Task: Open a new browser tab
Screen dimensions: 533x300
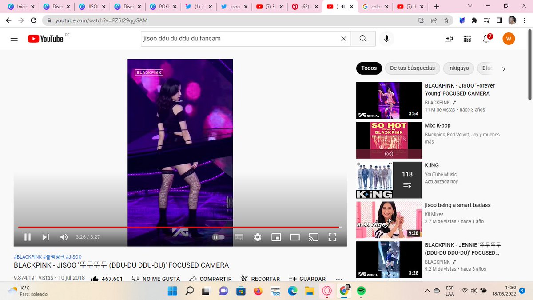Action: coord(436,7)
